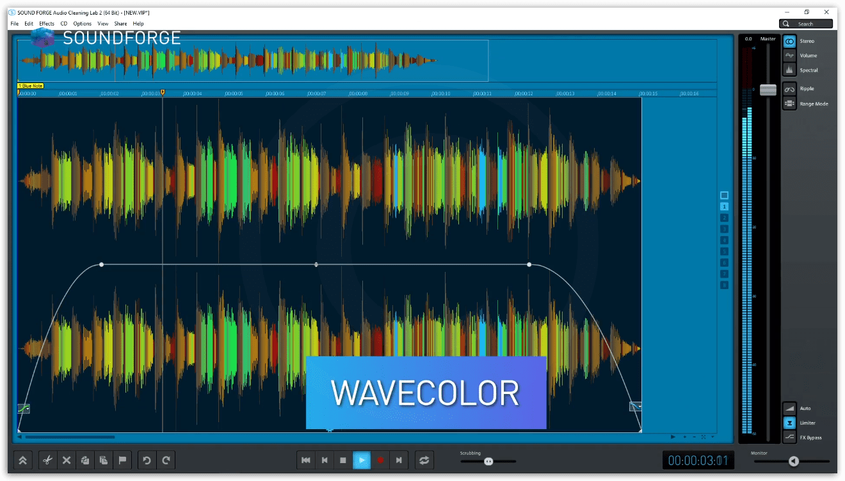Click the highlighted Play button
The width and height of the screenshot is (845, 481).
click(x=362, y=460)
